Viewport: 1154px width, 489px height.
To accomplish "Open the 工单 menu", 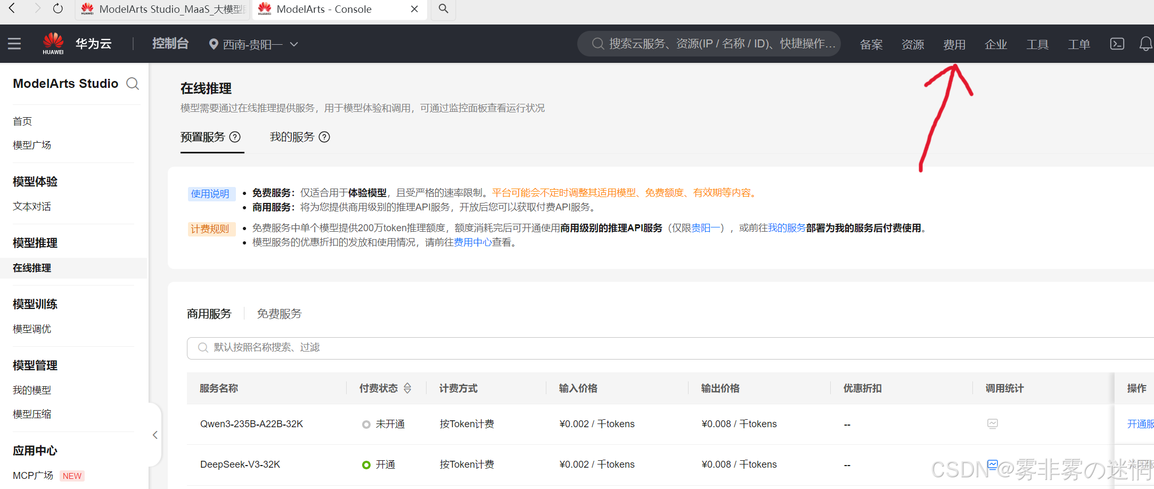I will [x=1079, y=44].
